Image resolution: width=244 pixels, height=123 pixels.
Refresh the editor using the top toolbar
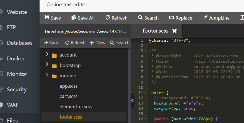point(116,18)
